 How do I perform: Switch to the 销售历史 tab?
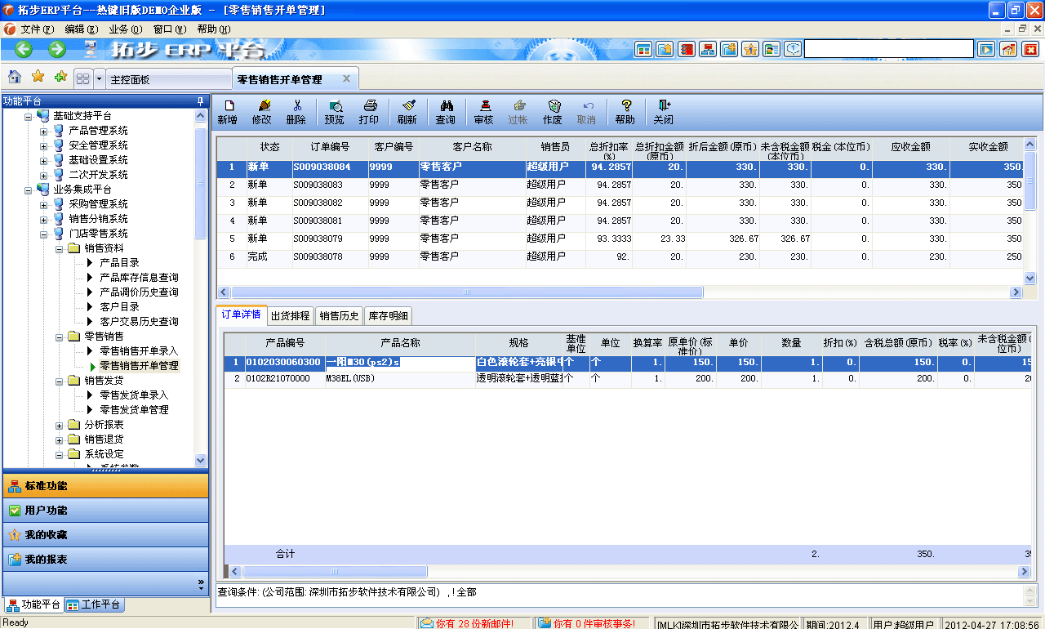coord(339,315)
